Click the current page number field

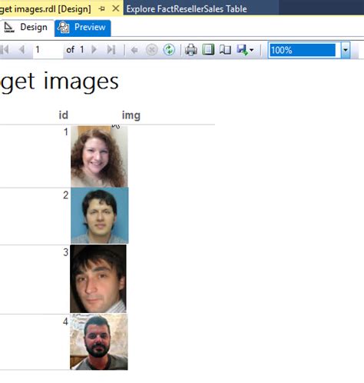pos(48,50)
